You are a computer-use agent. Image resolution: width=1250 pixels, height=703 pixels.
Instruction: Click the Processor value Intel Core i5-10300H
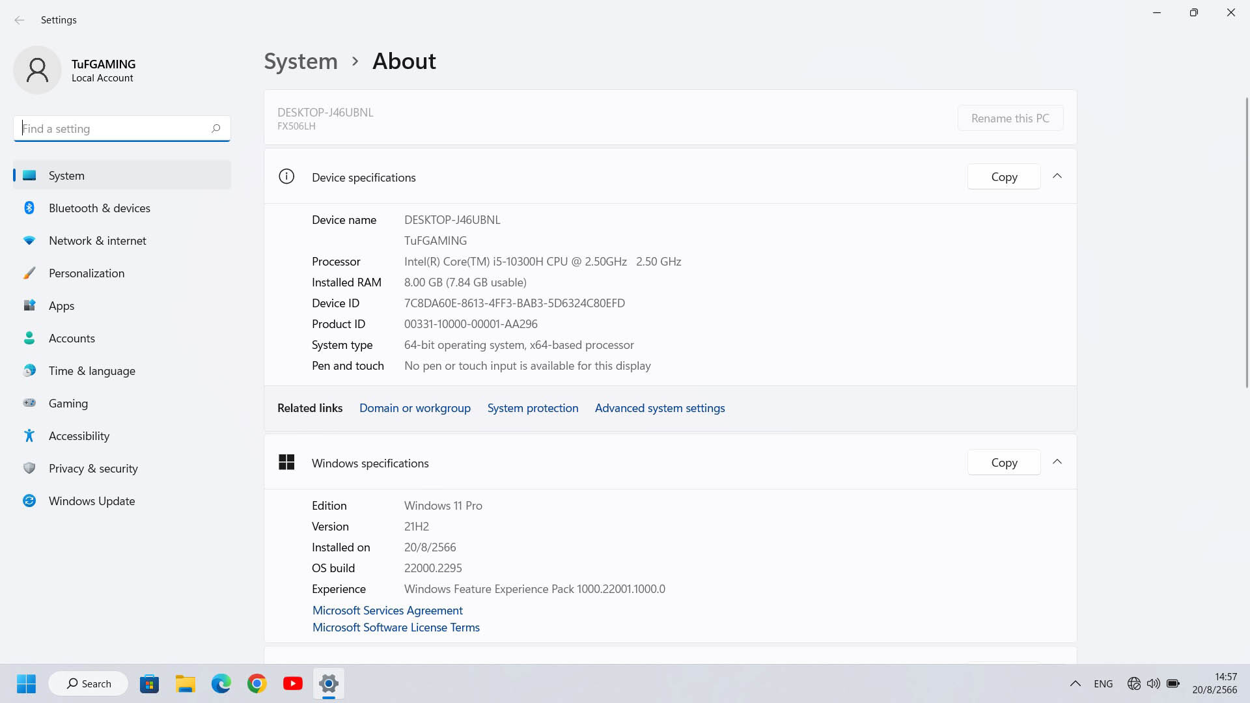pyautogui.click(x=543, y=262)
